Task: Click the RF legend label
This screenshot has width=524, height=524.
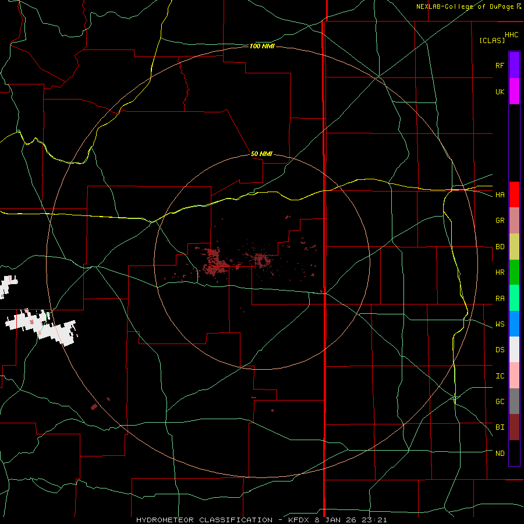Action: pyautogui.click(x=500, y=66)
